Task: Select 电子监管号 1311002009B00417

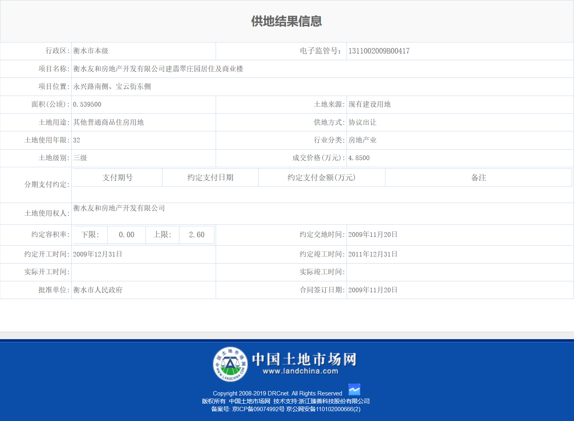Action: [x=379, y=51]
